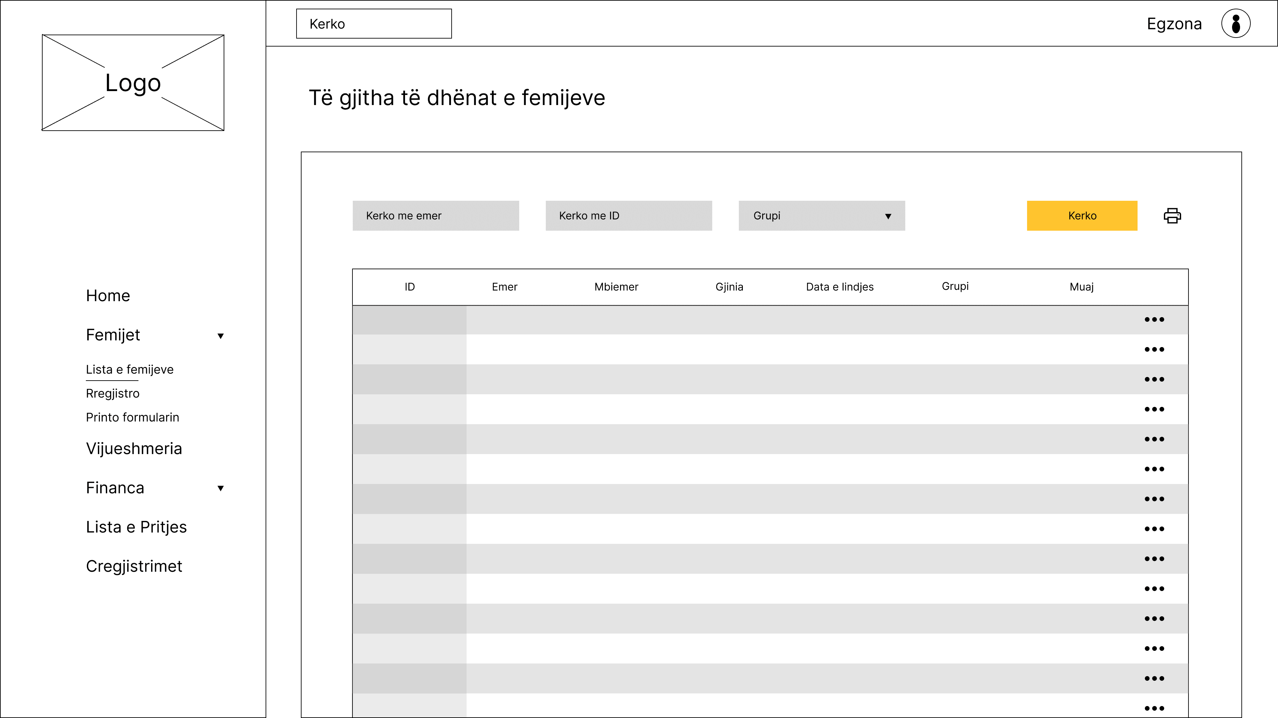The height and width of the screenshot is (718, 1278).
Task: Open the Egzona user profile avatar
Action: 1236,23
